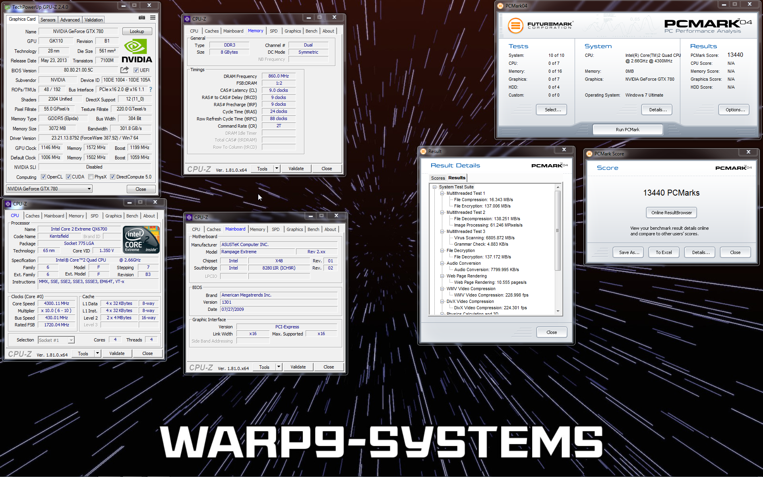Image resolution: width=763 pixels, height=477 pixels.
Task: Click Bus Interface question mark icon
Action: click(151, 89)
